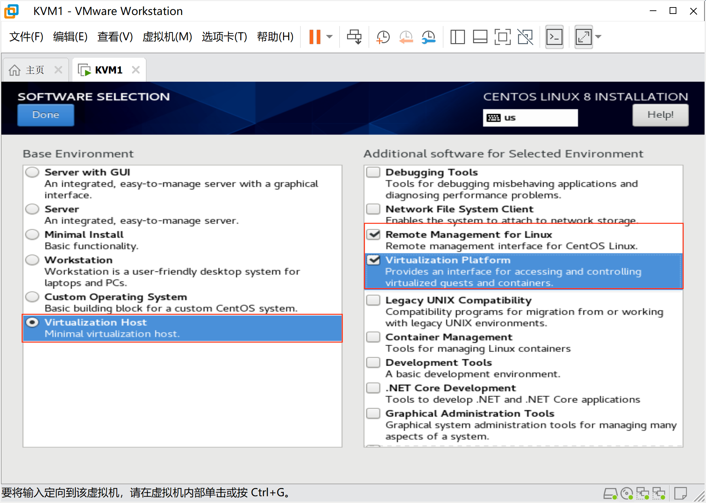Click Send Ctrl+Alt+Del toolbar icon

(x=354, y=37)
